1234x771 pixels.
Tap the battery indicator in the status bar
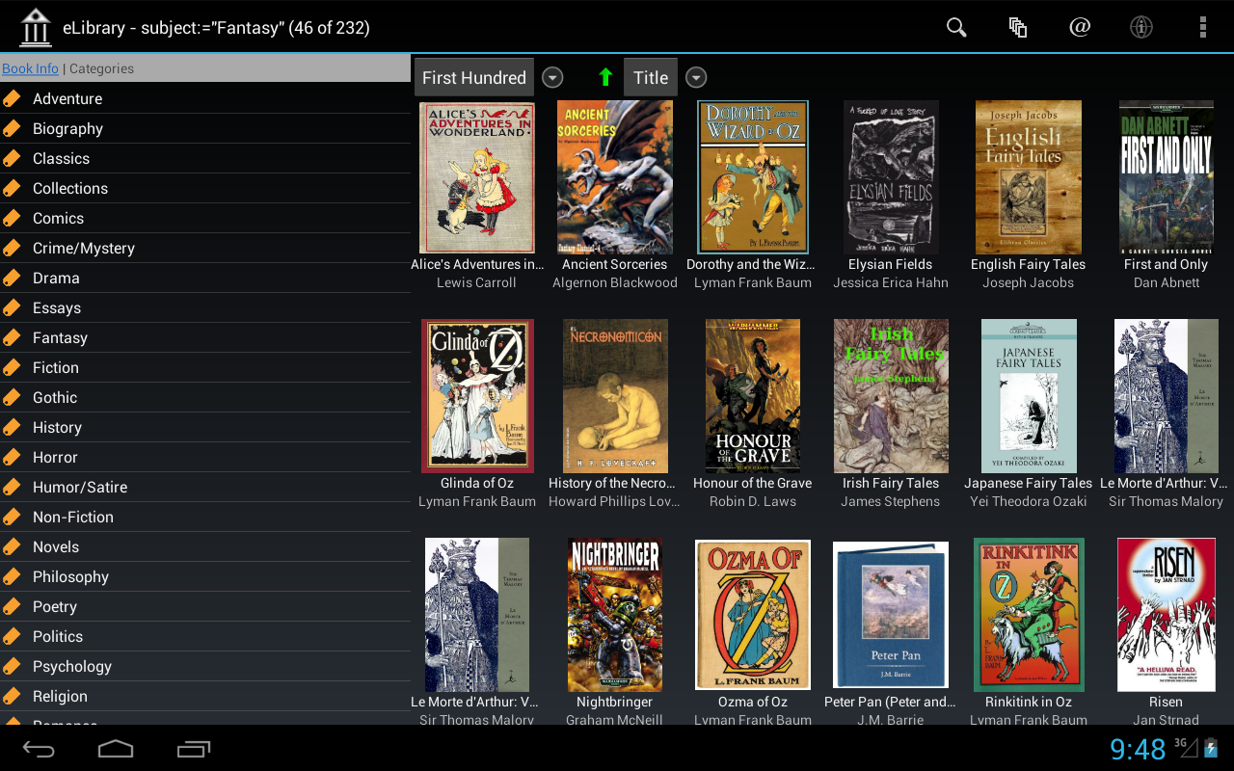[1210, 749]
